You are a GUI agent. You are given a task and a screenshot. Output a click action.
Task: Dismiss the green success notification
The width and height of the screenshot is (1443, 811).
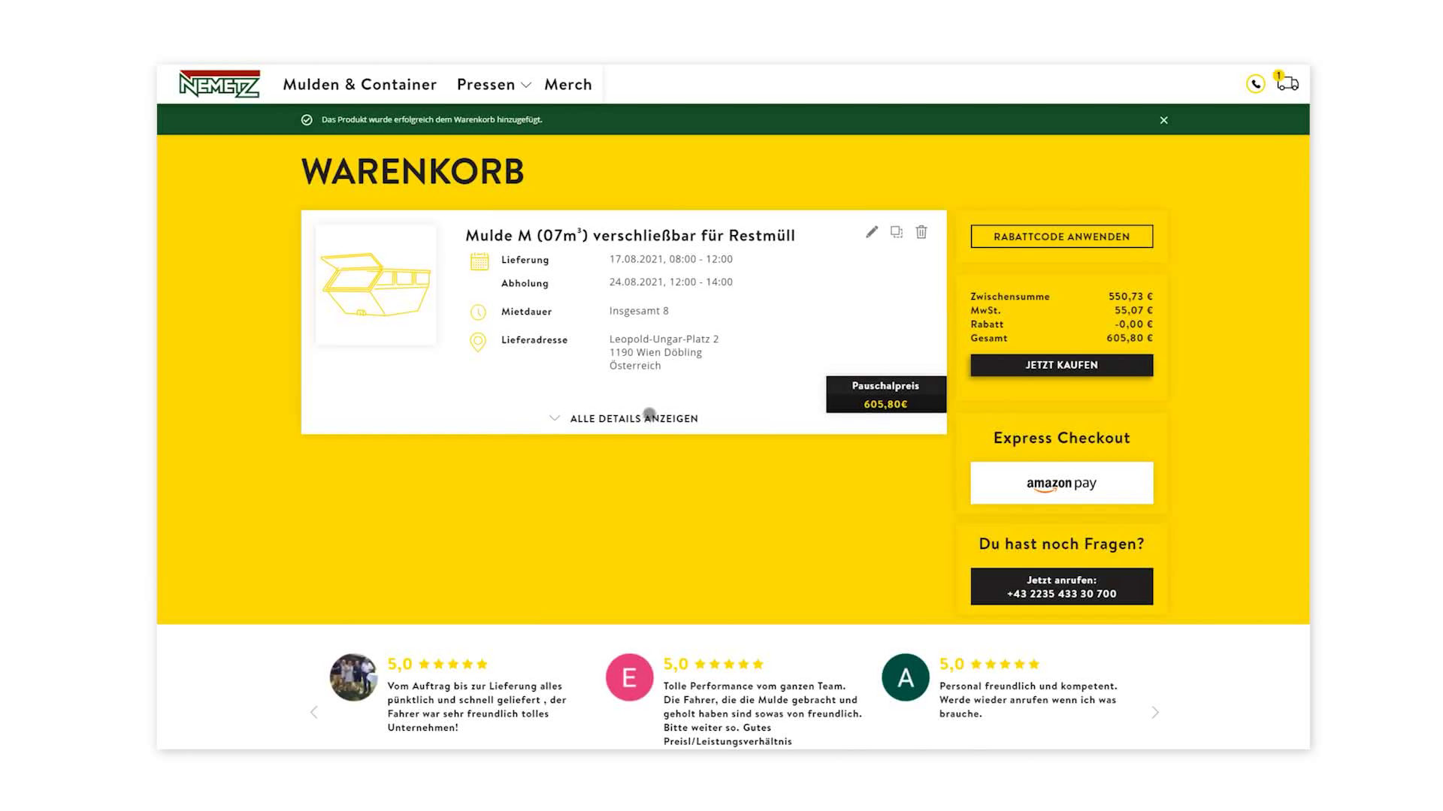[x=1163, y=120]
